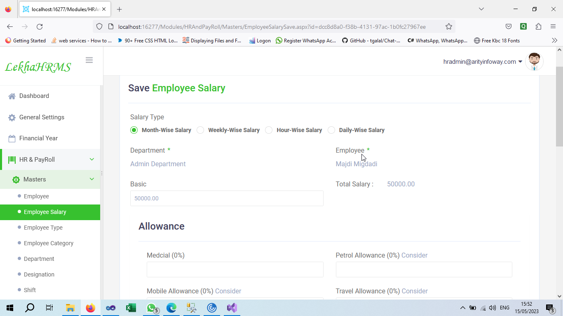
Task: Click the HR & PayRoll barcode icon
Action: pyautogui.click(x=12, y=160)
